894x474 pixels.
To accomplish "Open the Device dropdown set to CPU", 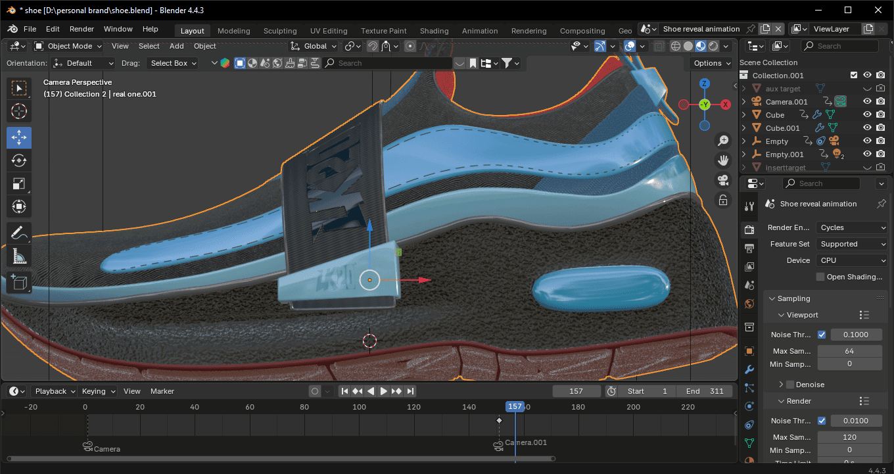I will 853,260.
